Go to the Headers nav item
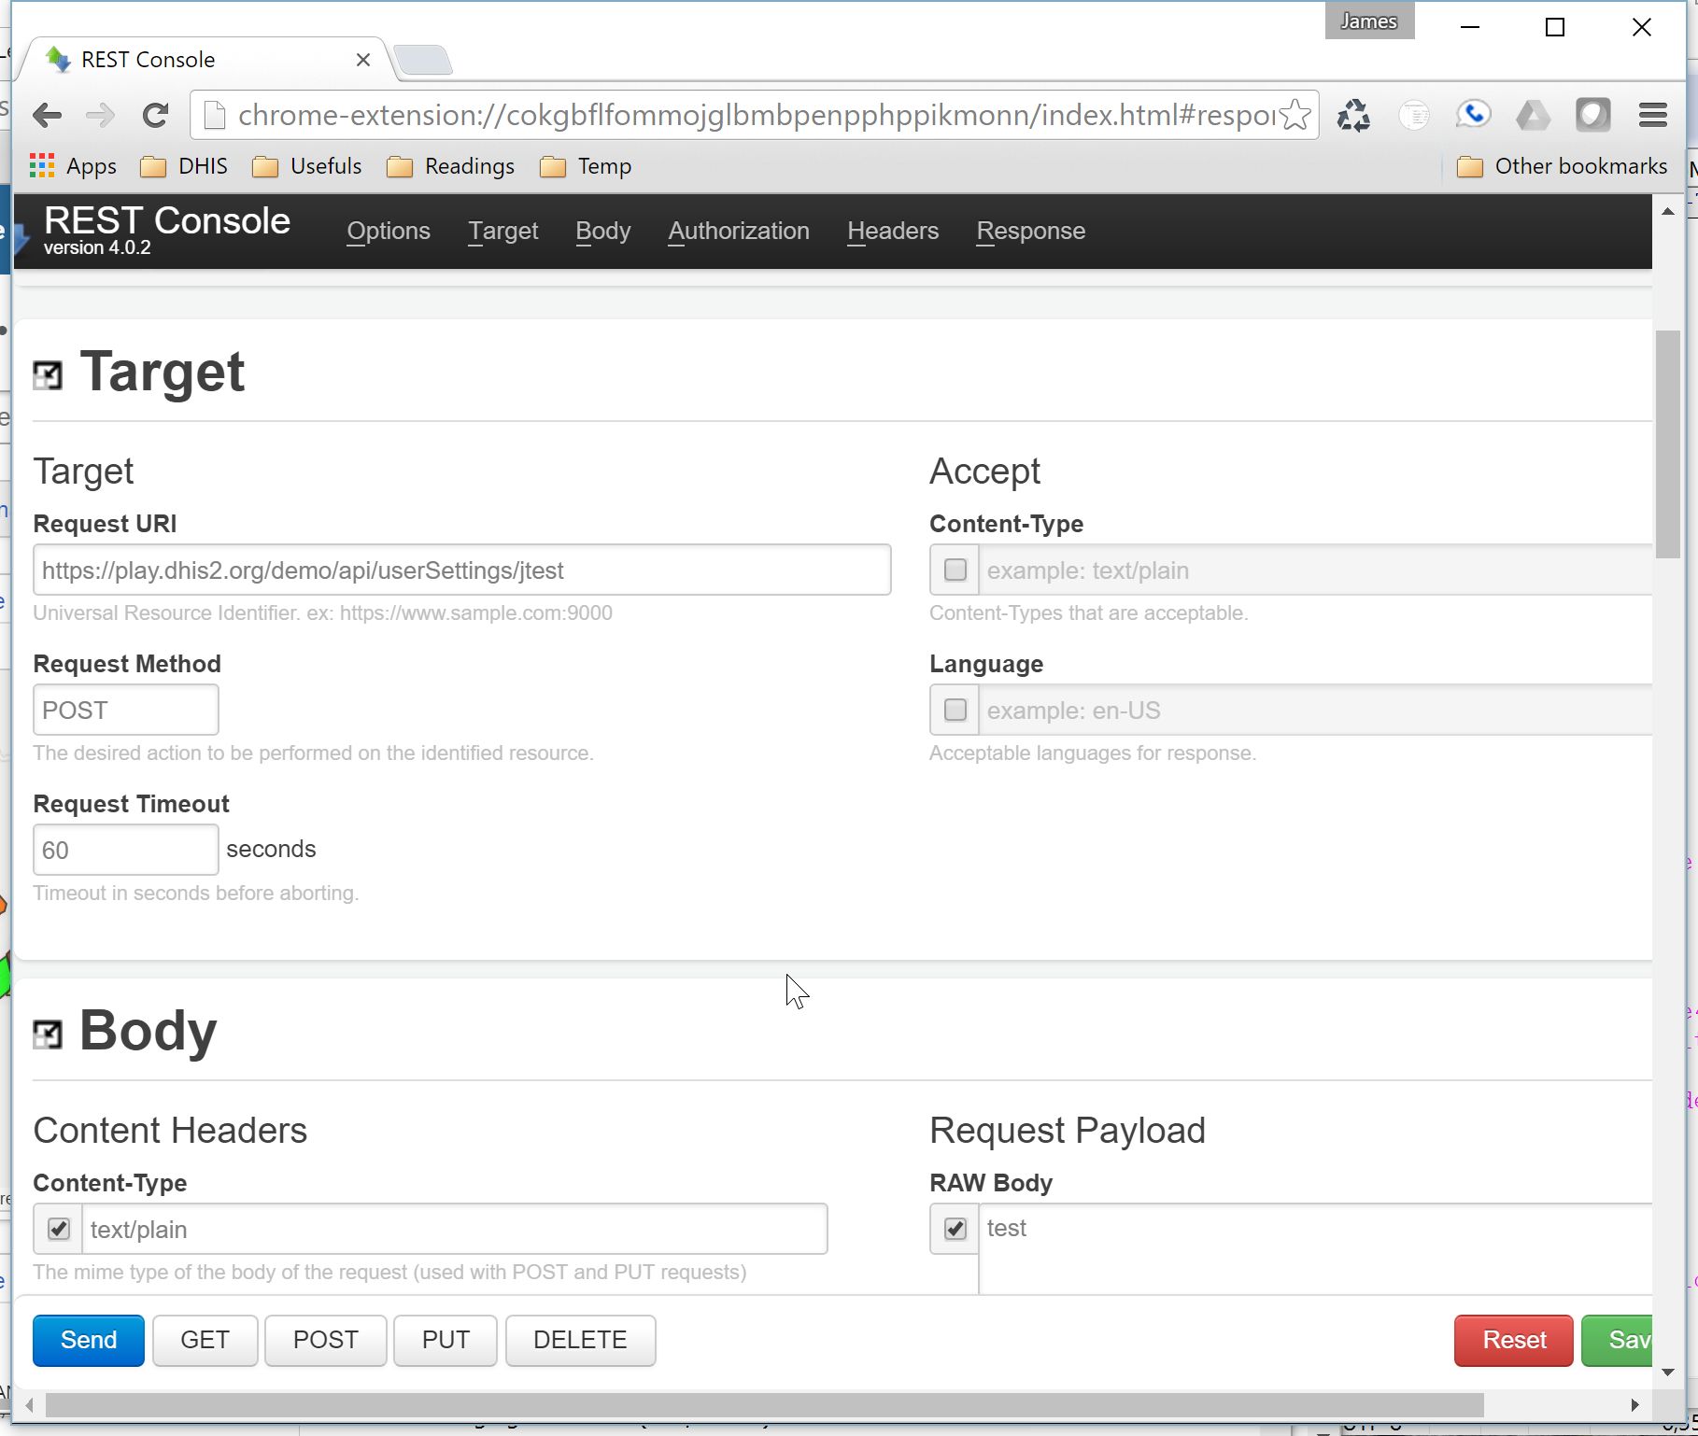The height and width of the screenshot is (1436, 1698). point(893,231)
